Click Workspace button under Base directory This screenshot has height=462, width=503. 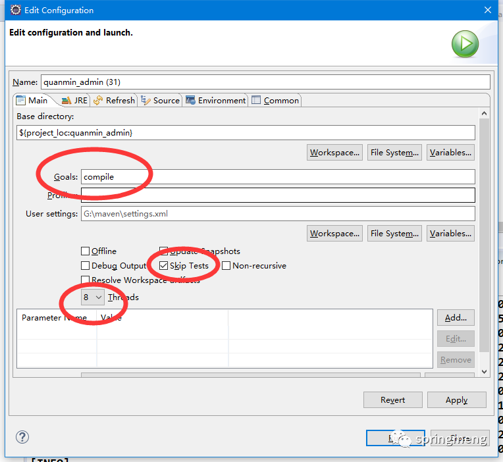(334, 152)
